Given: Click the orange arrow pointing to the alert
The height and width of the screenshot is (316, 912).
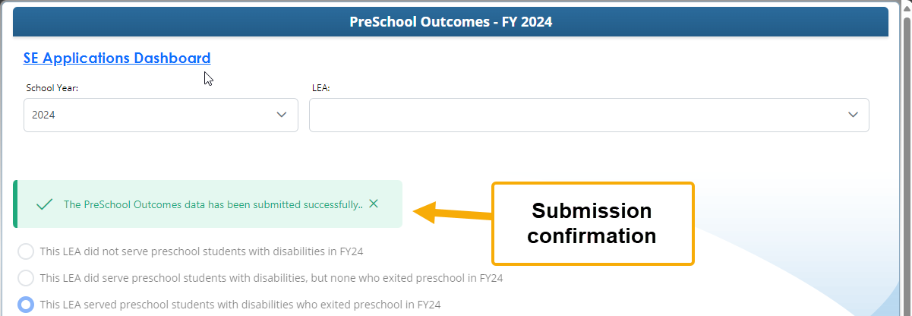Looking at the screenshot, I should [x=453, y=212].
